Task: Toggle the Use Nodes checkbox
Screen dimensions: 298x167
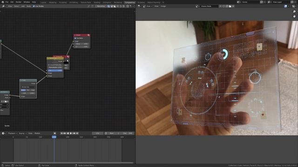Action: (34, 6)
